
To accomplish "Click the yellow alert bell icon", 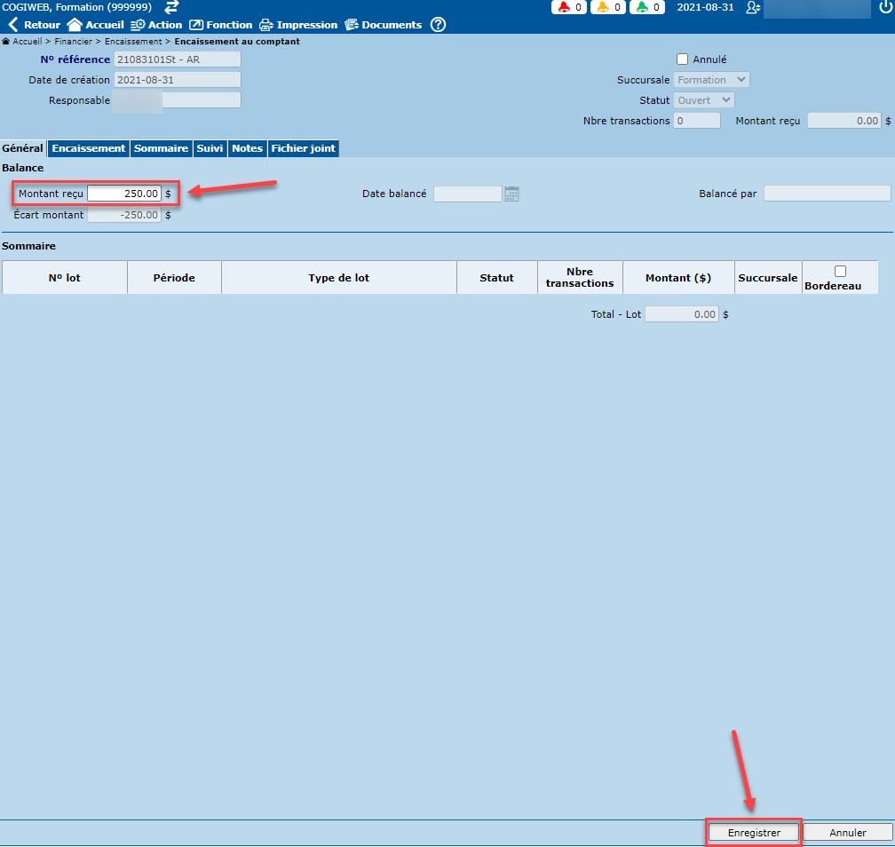I will point(603,7).
